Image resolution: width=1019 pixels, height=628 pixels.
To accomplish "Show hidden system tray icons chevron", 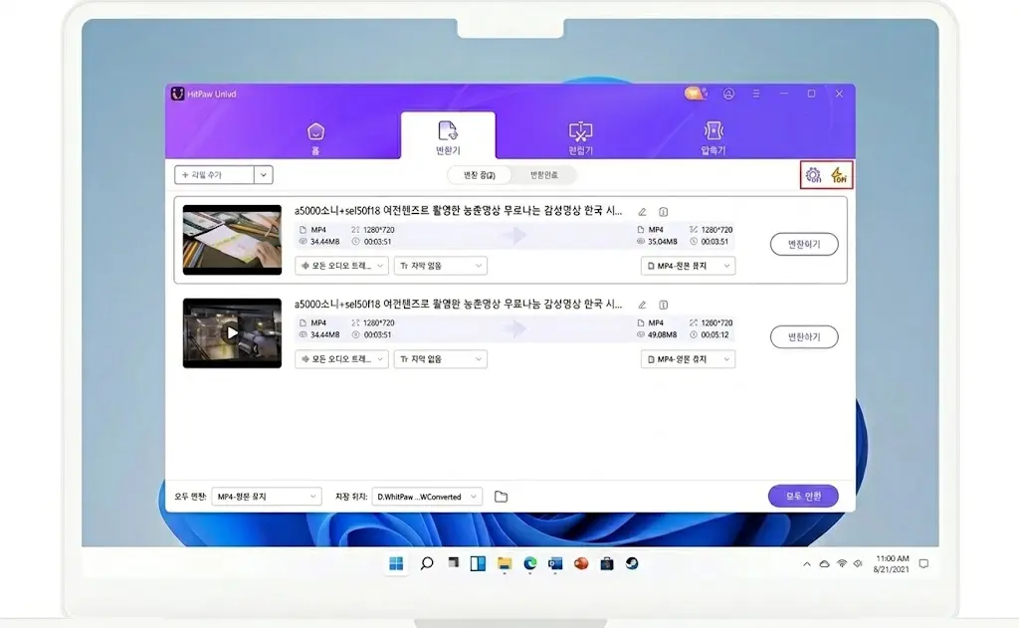I will [806, 564].
